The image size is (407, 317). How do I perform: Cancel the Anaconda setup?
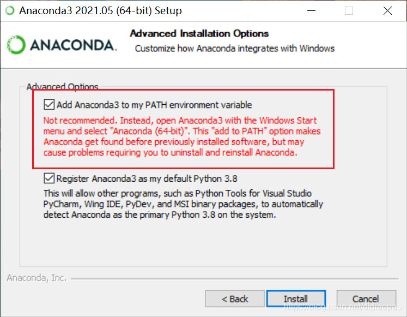coord(366,299)
